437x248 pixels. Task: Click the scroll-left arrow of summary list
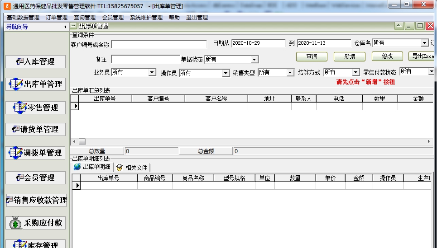click(74, 141)
